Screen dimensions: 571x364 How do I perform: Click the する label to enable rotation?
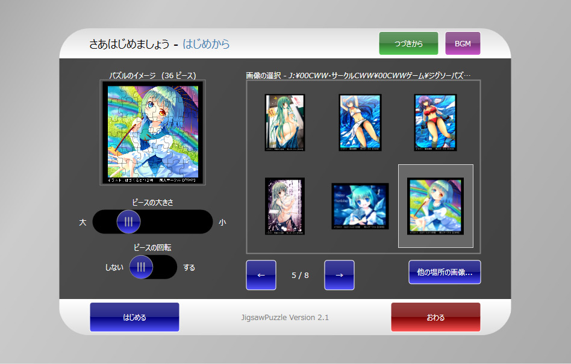click(x=189, y=268)
